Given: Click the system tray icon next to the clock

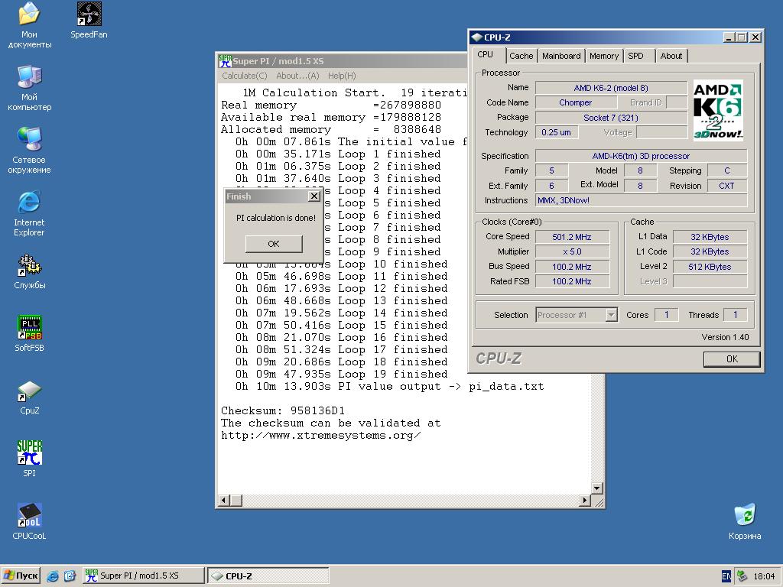Looking at the screenshot, I should tap(742, 576).
